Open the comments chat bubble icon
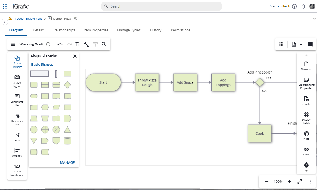 pyautogui.click(x=310, y=44)
